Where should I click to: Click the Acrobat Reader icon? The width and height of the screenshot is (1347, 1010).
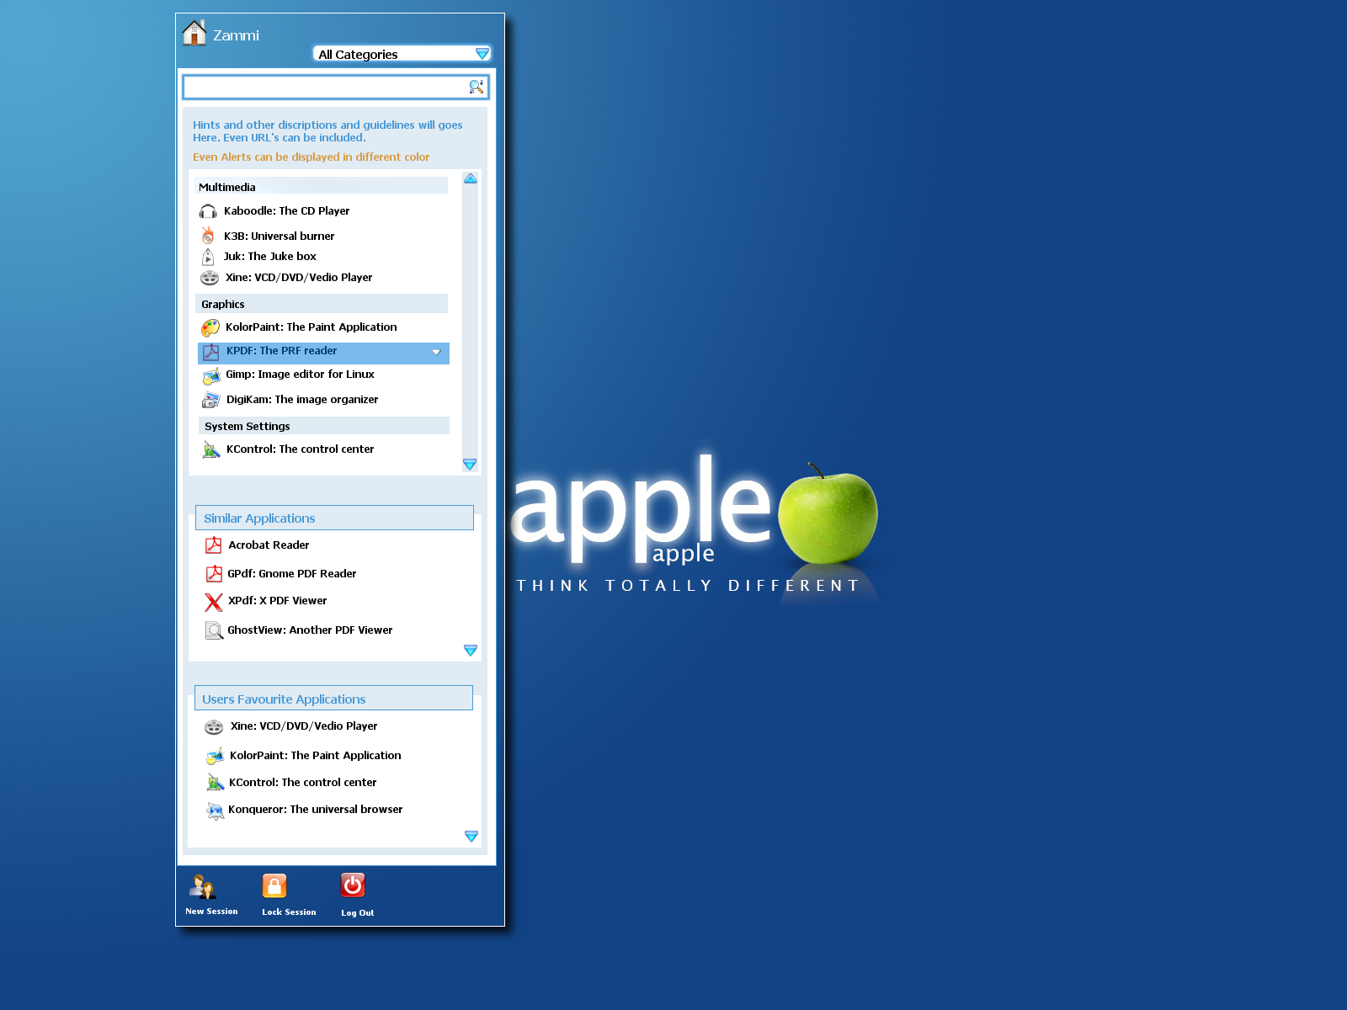[x=214, y=545]
